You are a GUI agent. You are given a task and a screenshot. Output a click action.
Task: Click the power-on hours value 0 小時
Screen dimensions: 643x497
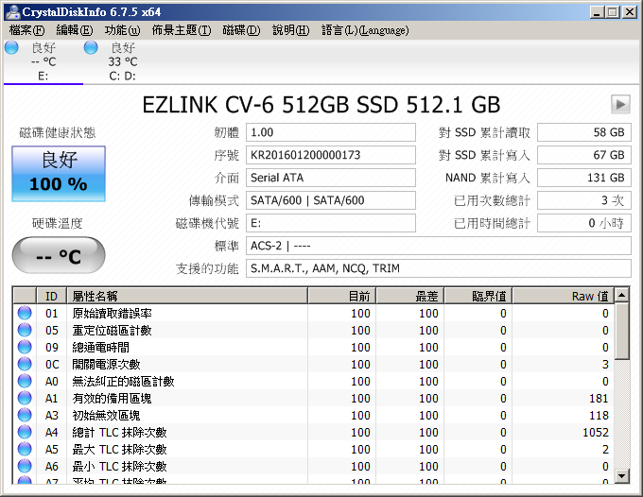tap(584, 223)
